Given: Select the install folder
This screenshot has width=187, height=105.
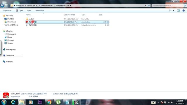Looking at the screenshot, I should 31,19.
